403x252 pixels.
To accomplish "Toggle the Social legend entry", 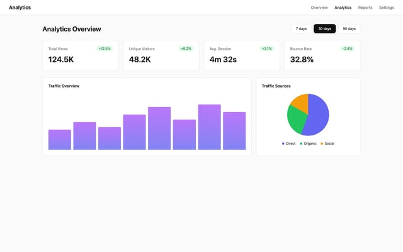I will 327,144.
